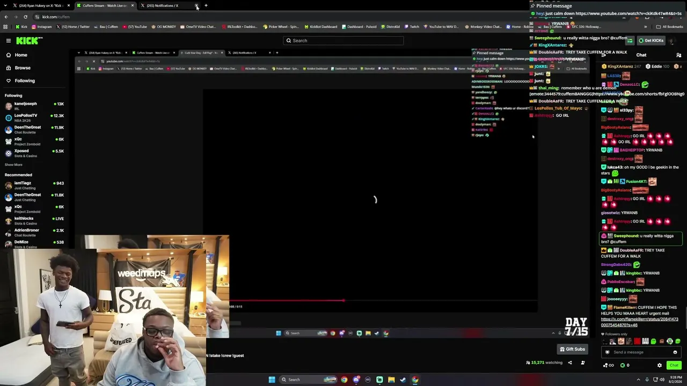Open the All Bookmarks folder
The width and height of the screenshot is (687, 386).
(669, 27)
